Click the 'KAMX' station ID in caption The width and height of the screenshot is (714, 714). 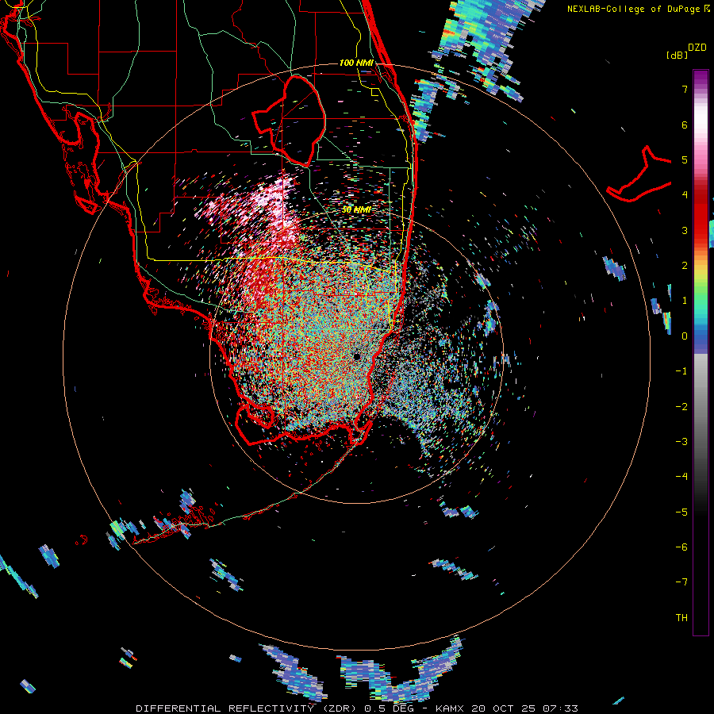pos(450,708)
